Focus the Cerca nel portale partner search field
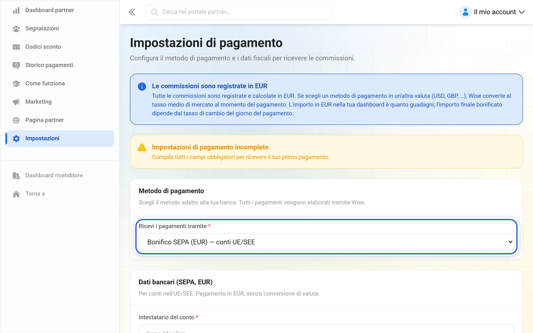The image size is (533, 333). coord(239,12)
